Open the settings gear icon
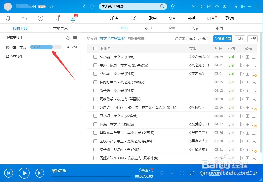263x182 pixels. point(225,7)
